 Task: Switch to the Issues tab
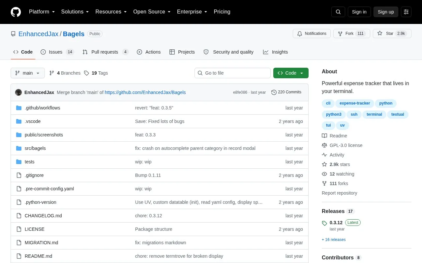(x=57, y=52)
